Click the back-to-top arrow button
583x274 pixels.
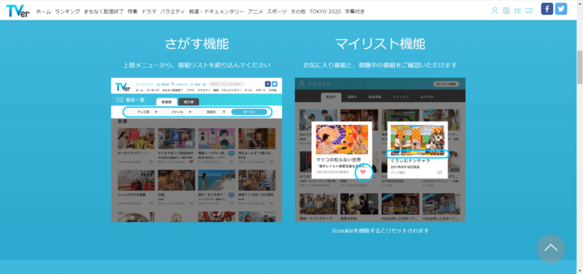click(551, 248)
